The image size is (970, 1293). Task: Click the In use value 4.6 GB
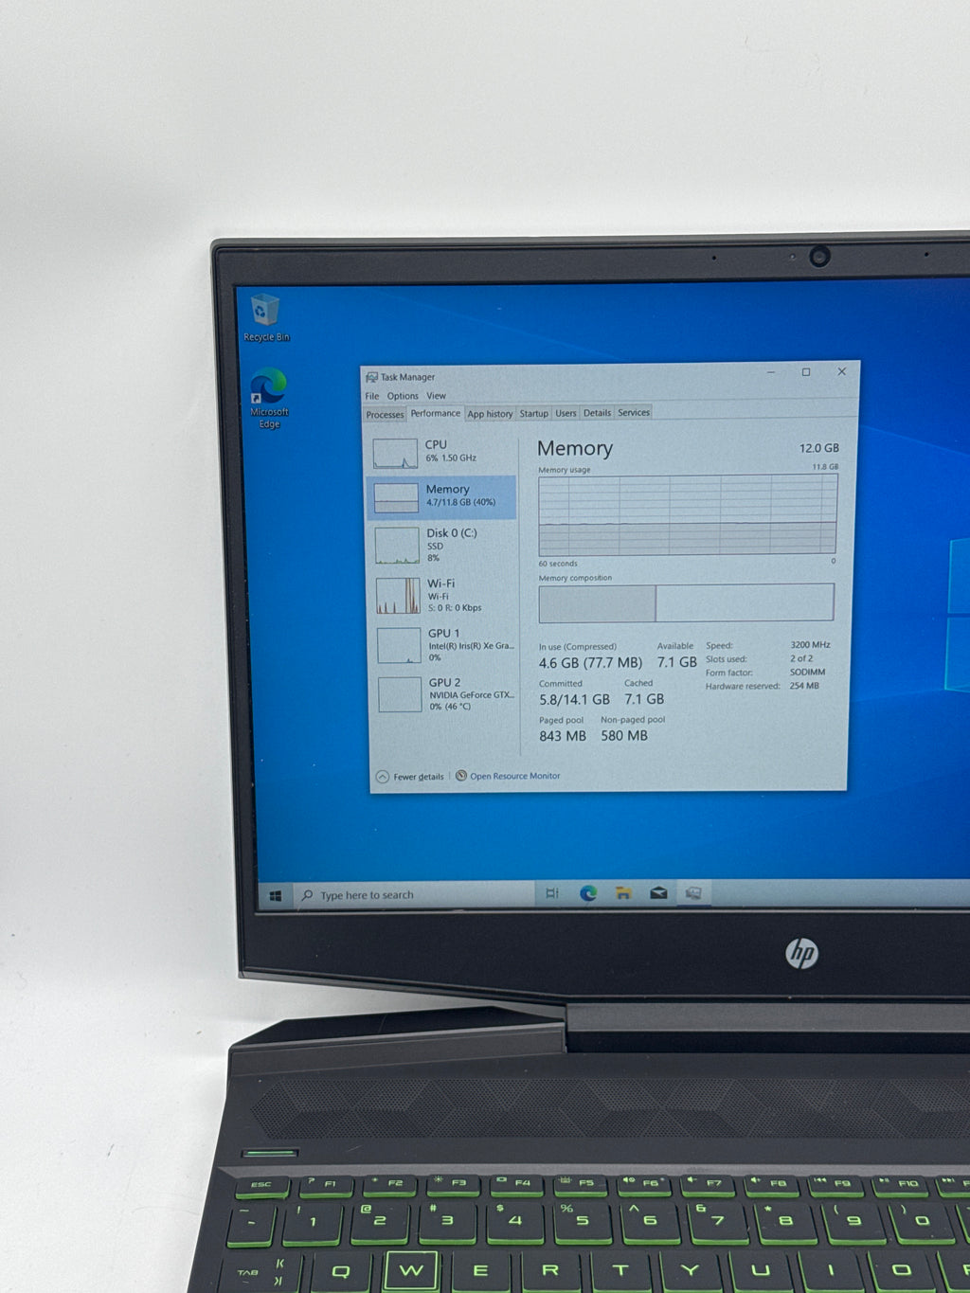(x=590, y=663)
